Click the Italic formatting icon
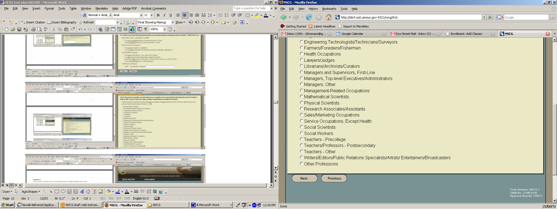This screenshot has height=209, width=557. point(164,15)
